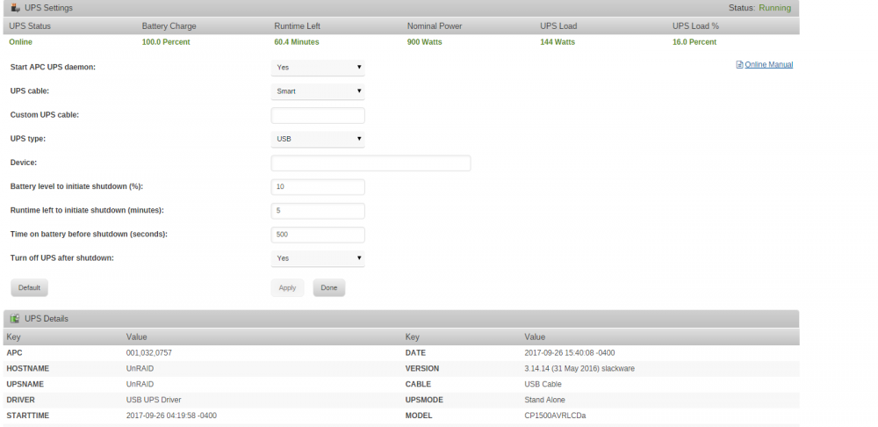Click the Stand Alone UPSMODE value

(x=544, y=400)
